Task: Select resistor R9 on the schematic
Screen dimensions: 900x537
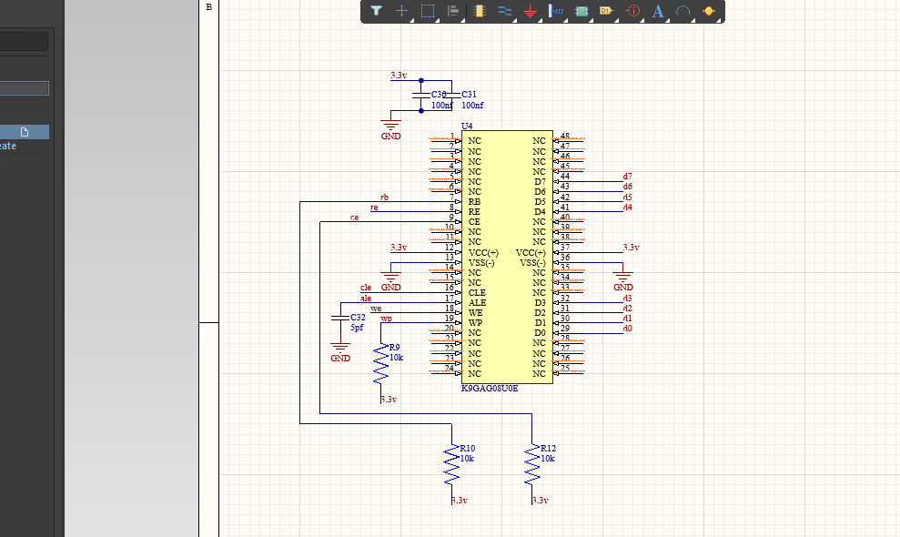Action: 380,364
